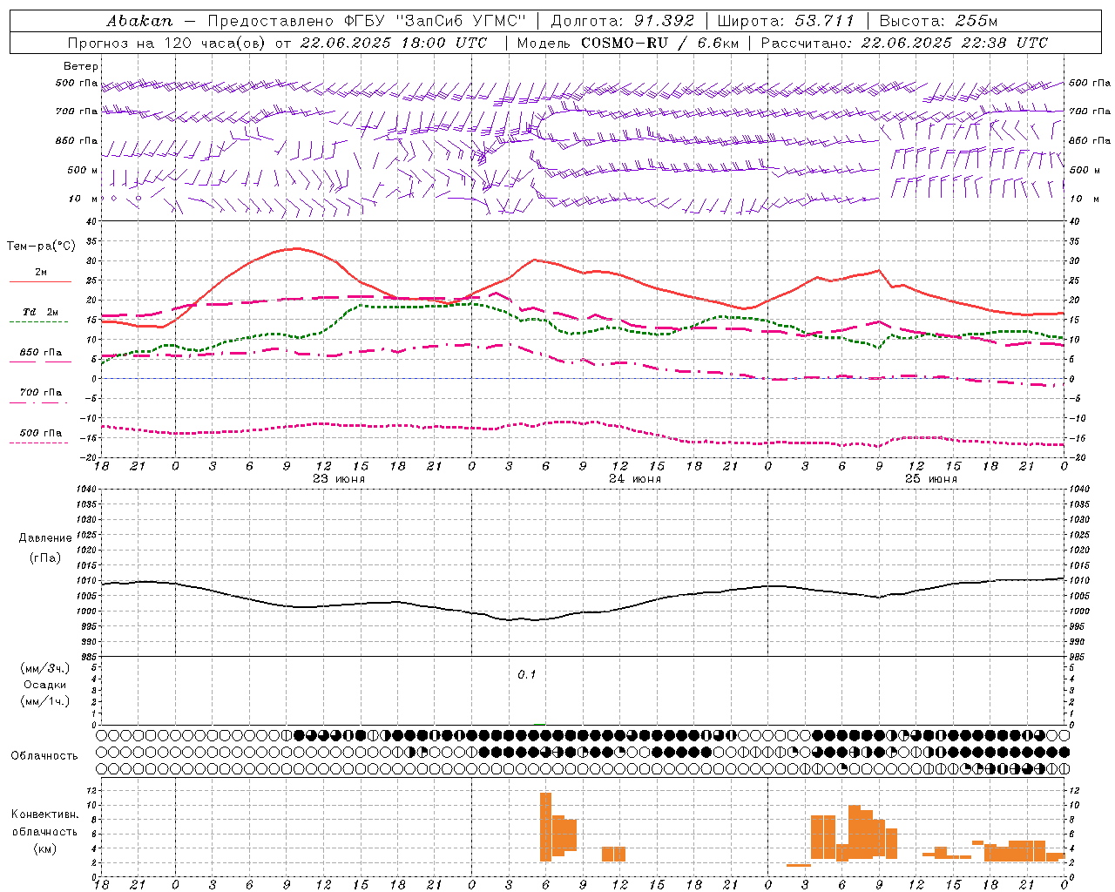
Task: Click "500 м" wind level label at left
Action: tap(83, 170)
